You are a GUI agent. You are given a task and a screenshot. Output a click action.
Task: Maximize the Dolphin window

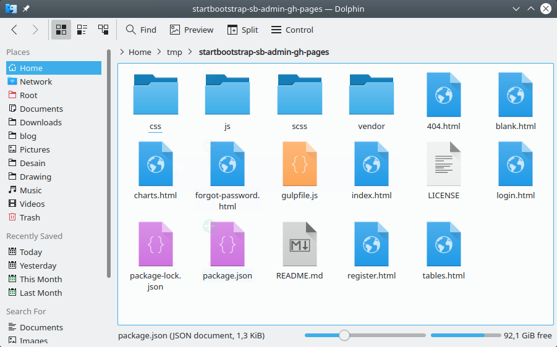[x=530, y=9]
